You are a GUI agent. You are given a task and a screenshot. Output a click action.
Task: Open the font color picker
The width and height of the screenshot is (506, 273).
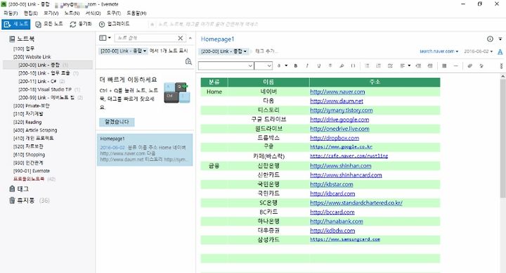point(282,65)
